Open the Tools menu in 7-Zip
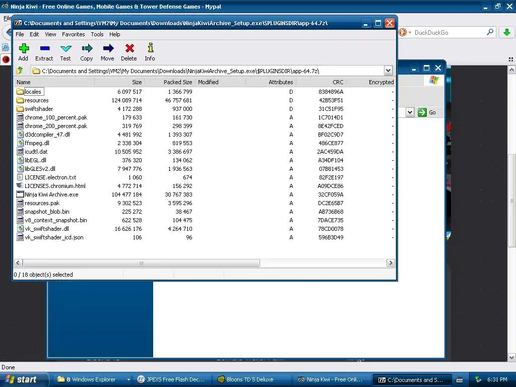 (x=97, y=34)
